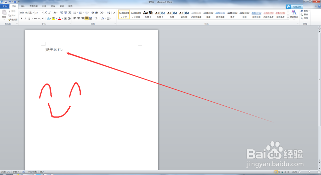Toggle Center paragraph alignment

tap(79, 18)
